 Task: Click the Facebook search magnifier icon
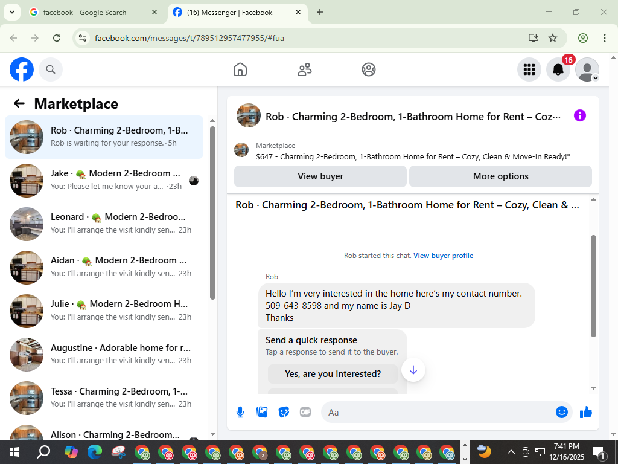coord(51,69)
